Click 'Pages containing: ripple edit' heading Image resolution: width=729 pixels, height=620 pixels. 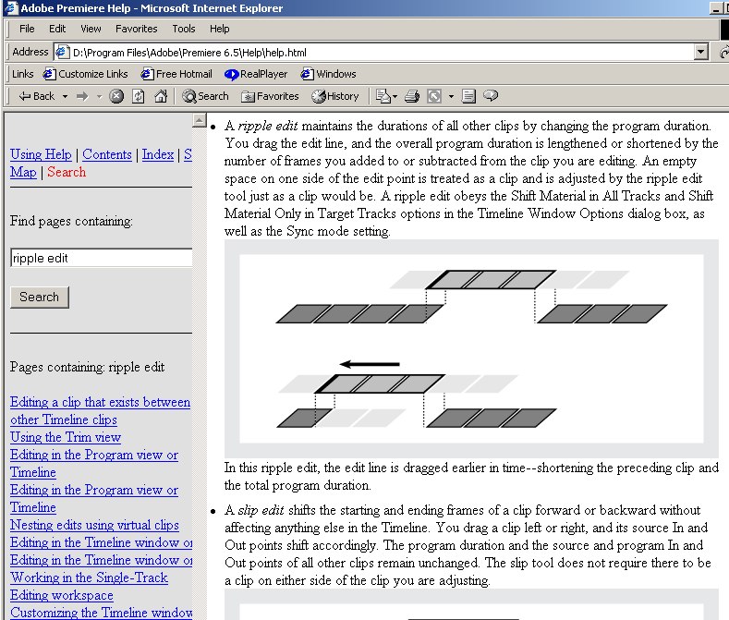88,367
